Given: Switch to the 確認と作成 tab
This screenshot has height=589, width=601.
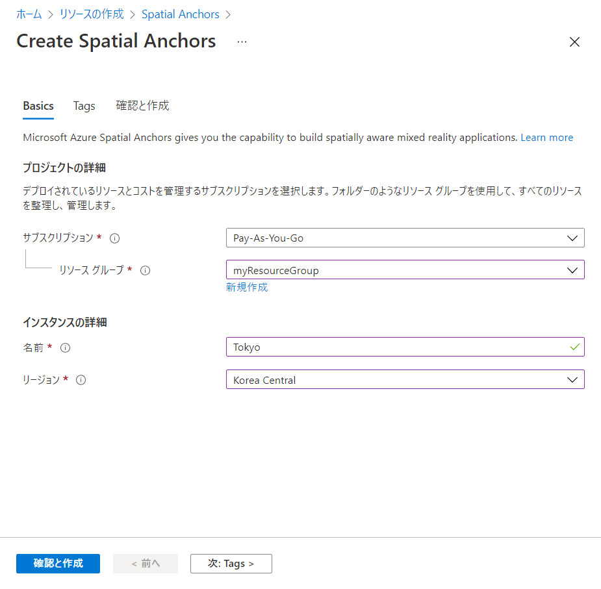Looking at the screenshot, I should 142,106.
